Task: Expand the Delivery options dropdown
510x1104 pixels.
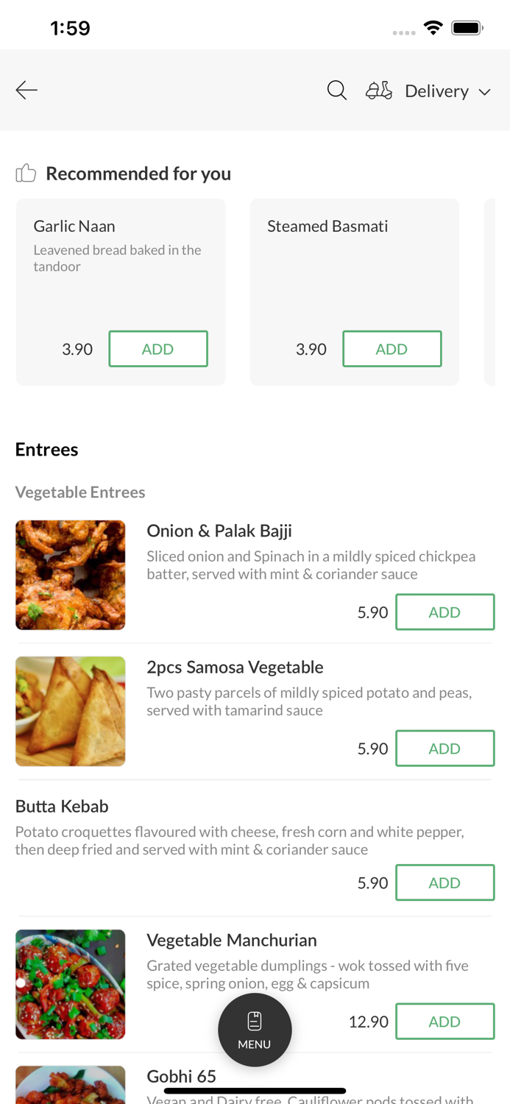Action: coord(437,91)
